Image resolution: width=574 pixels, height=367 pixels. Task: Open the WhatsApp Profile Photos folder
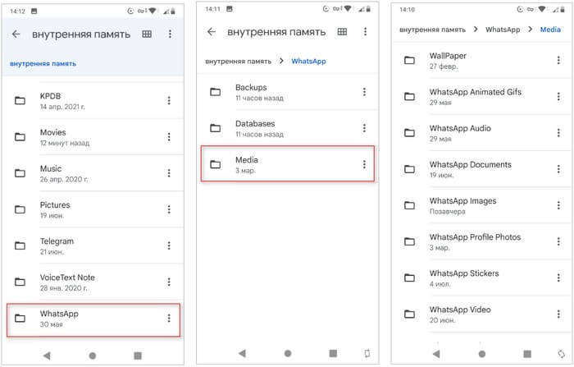point(482,241)
